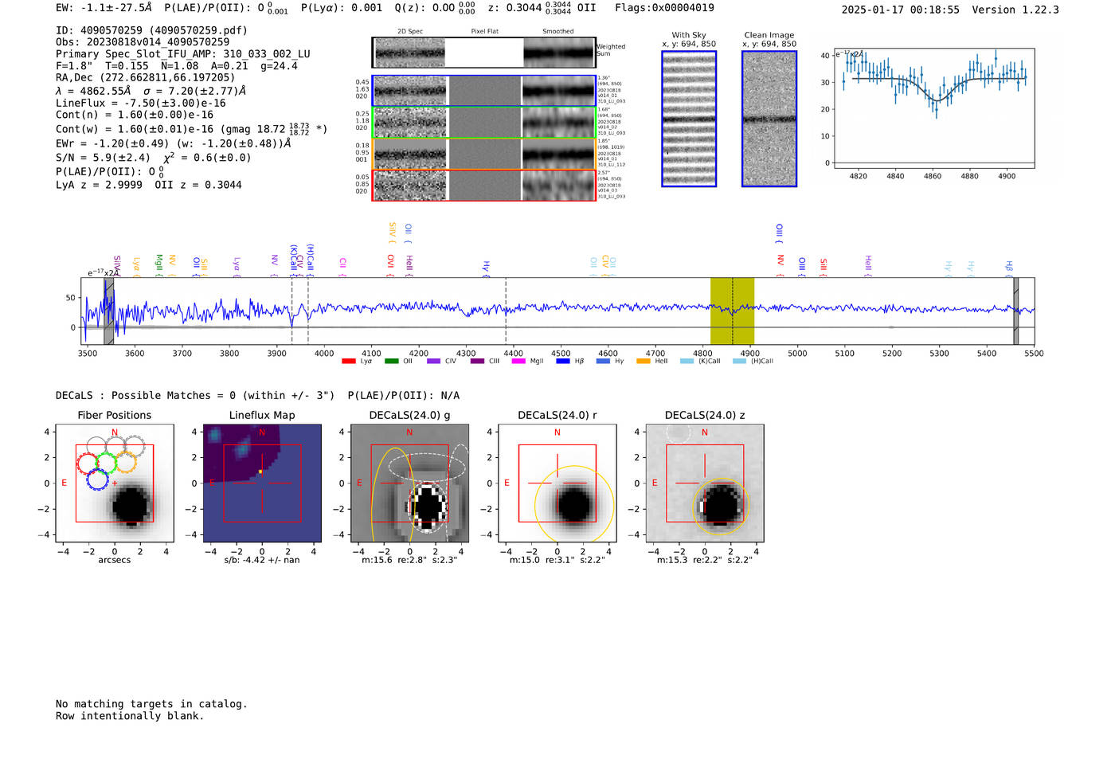Click the red Lyα legend swatch
Screen dimensions: 1115x759
click(x=348, y=362)
